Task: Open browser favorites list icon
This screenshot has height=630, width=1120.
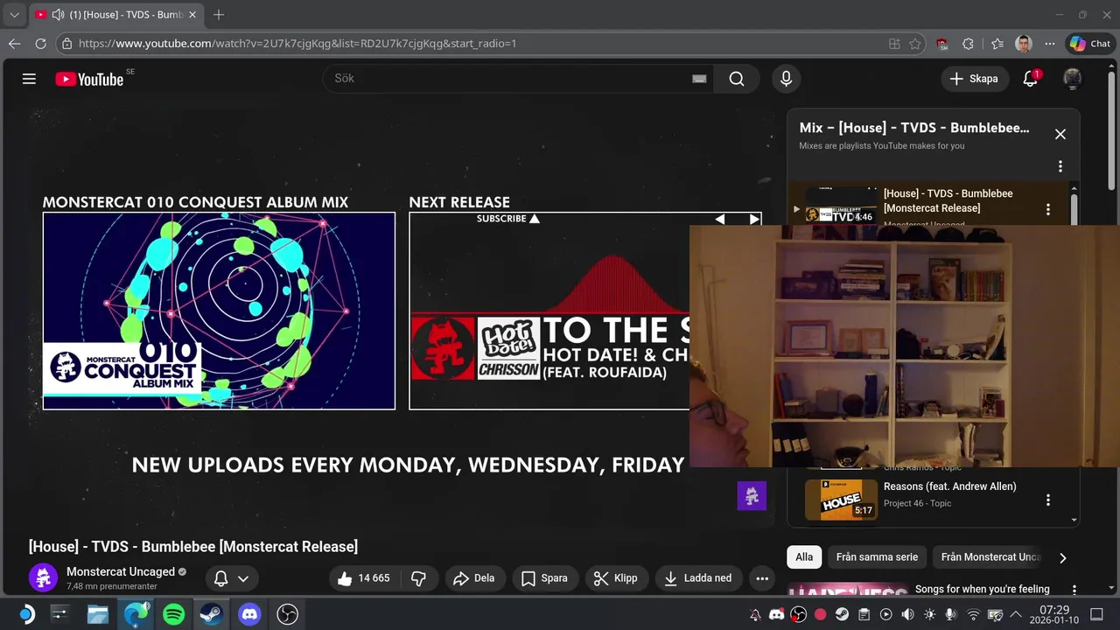Action: coord(997,44)
